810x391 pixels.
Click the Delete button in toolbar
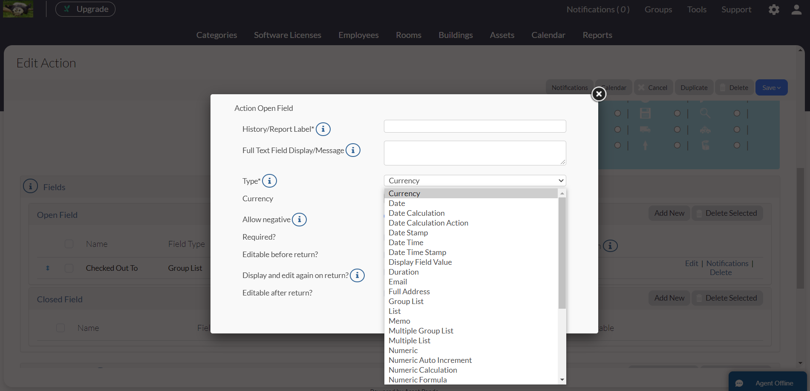click(734, 87)
